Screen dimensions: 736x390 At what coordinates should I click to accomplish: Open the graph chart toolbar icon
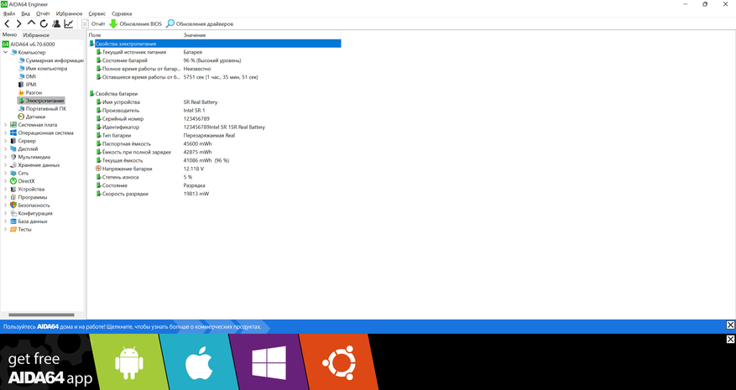pyautogui.click(x=69, y=23)
